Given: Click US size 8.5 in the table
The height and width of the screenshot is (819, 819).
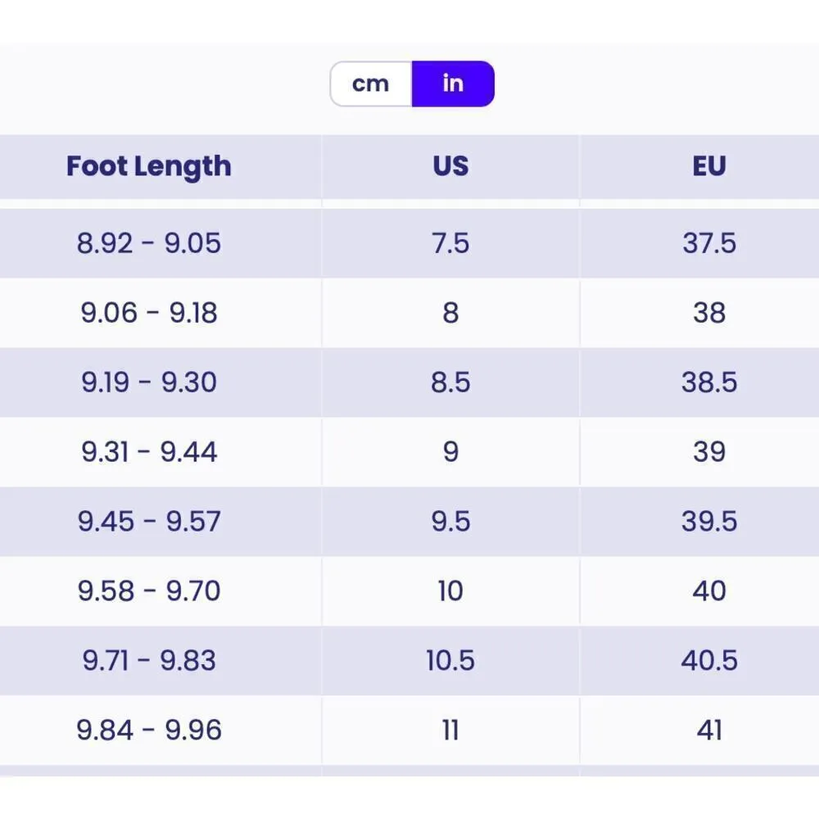Looking at the screenshot, I should tap(450, 382).
